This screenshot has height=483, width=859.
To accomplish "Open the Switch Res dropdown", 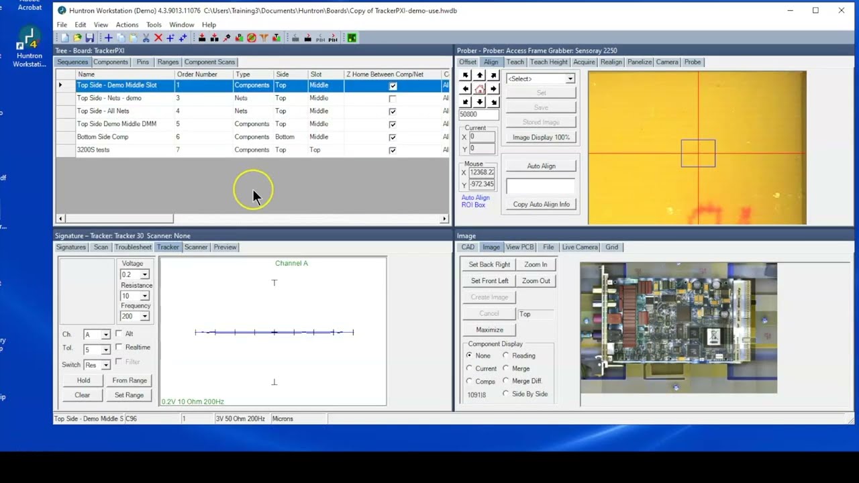I will tap(105, 365).
